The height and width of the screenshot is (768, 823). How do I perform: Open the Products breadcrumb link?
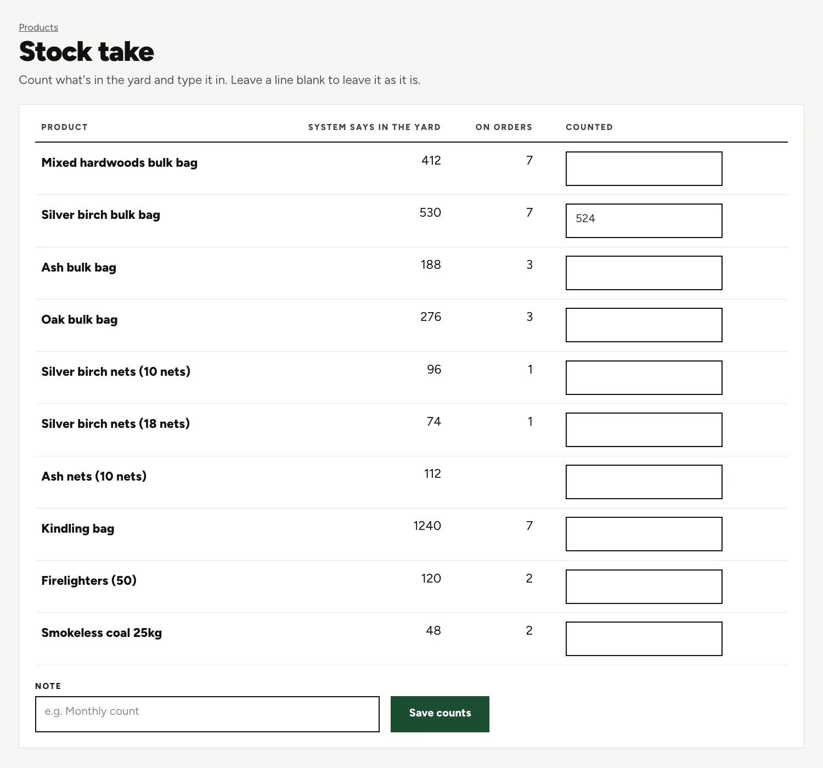tap(38, 27)
